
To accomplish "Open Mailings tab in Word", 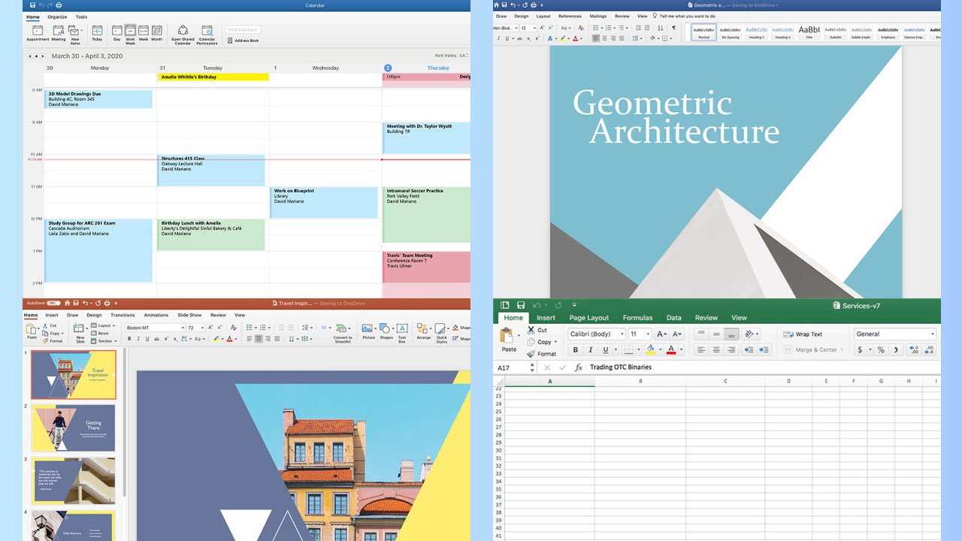I will 598,16.
